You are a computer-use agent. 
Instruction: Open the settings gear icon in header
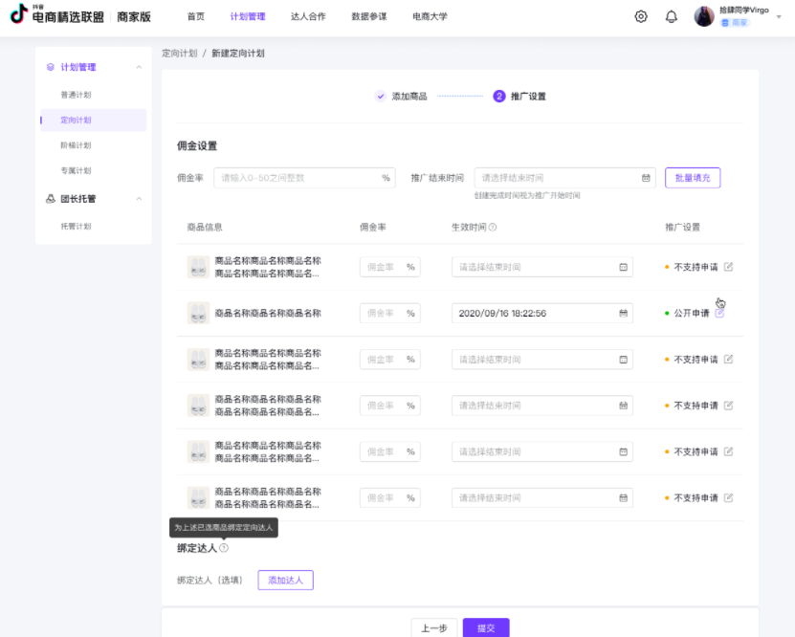641,17
